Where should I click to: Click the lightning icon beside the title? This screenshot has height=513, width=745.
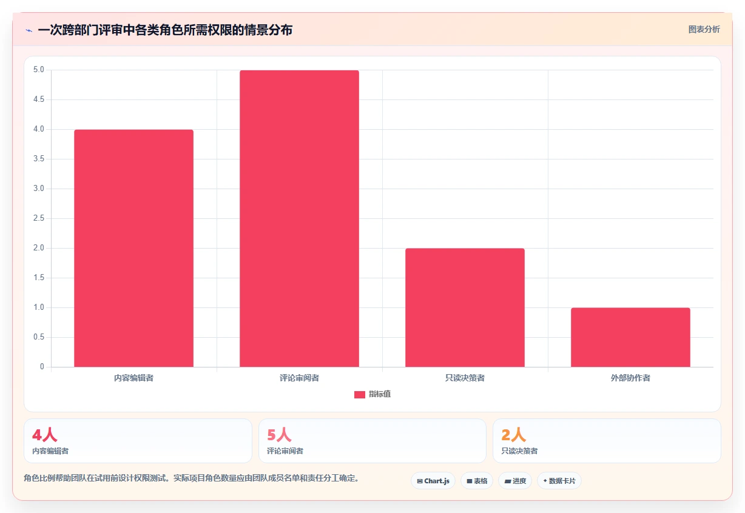click(x=29, y=30)
